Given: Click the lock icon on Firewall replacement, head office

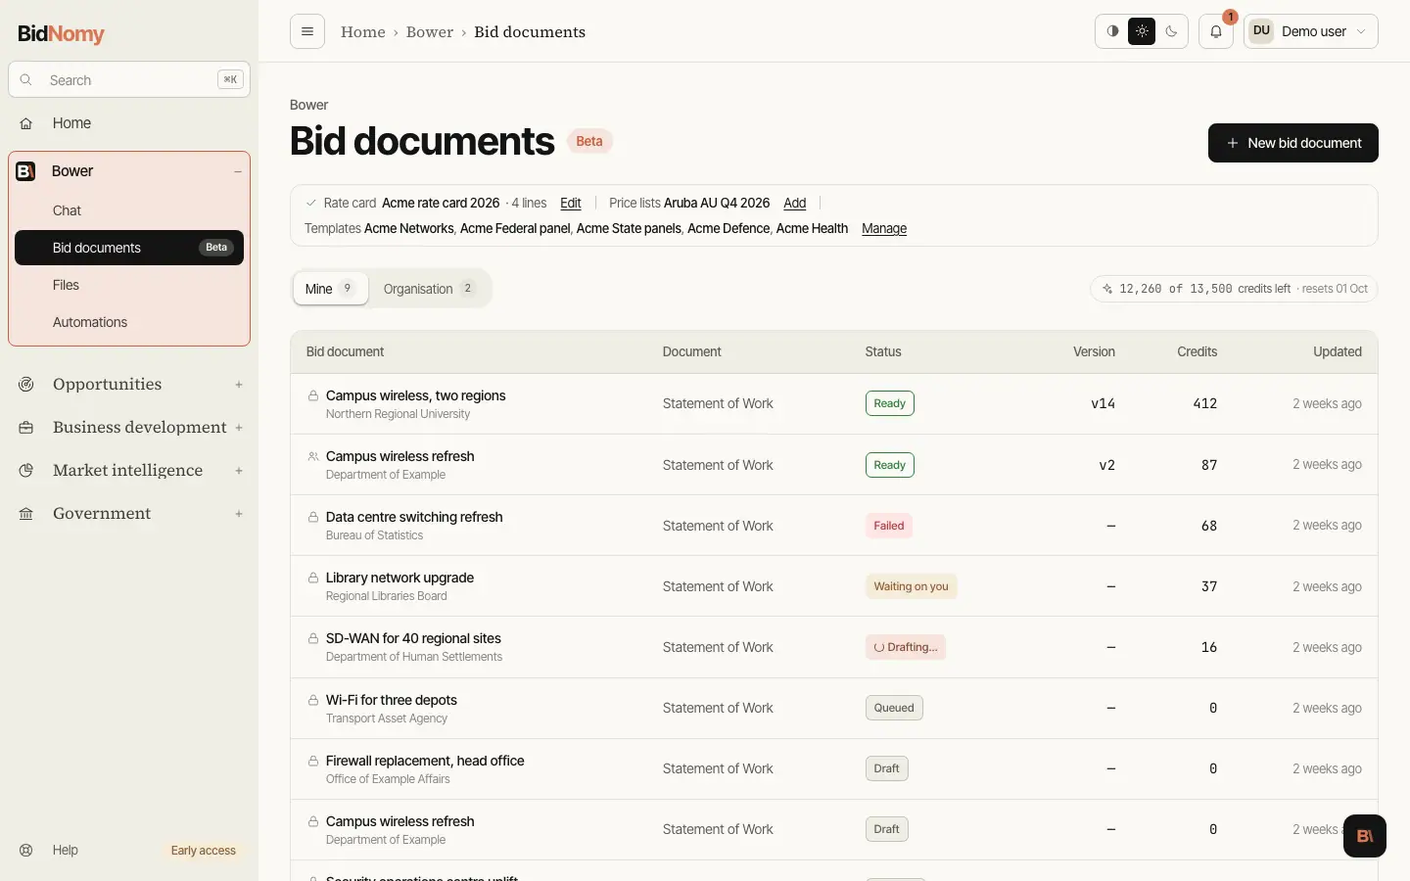Looking at the screenshot, I should tap(313, 761).
